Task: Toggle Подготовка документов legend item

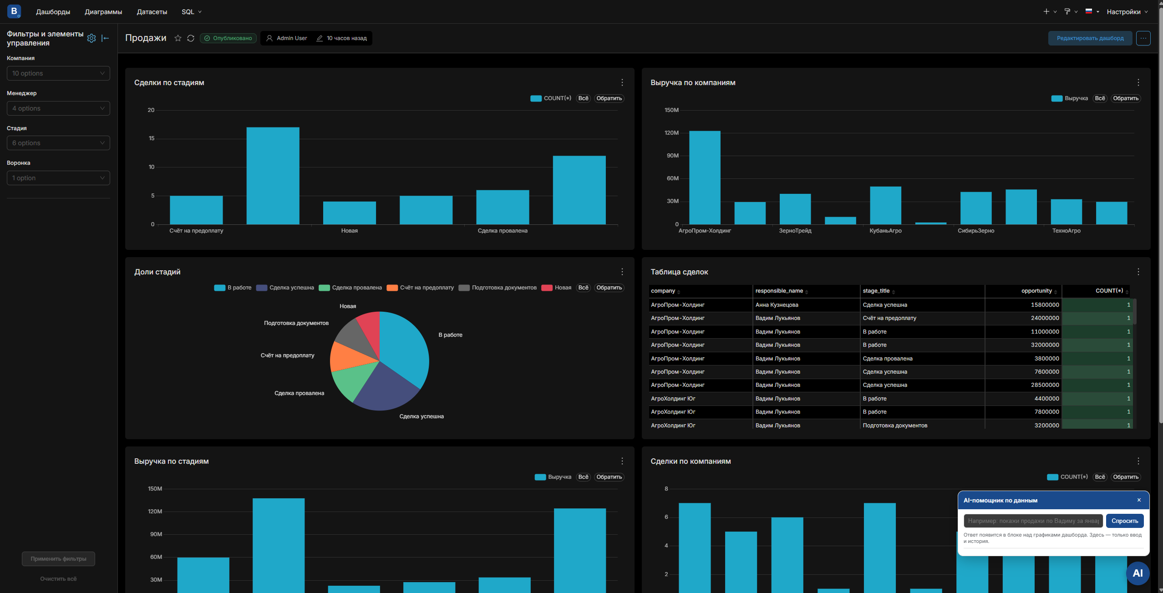Action: click(498, 288)
